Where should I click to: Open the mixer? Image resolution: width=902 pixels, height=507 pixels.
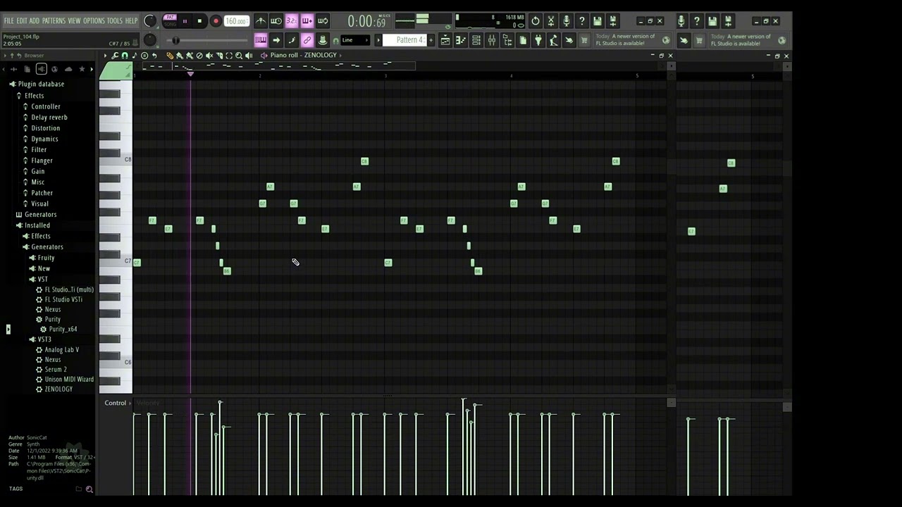492,40
